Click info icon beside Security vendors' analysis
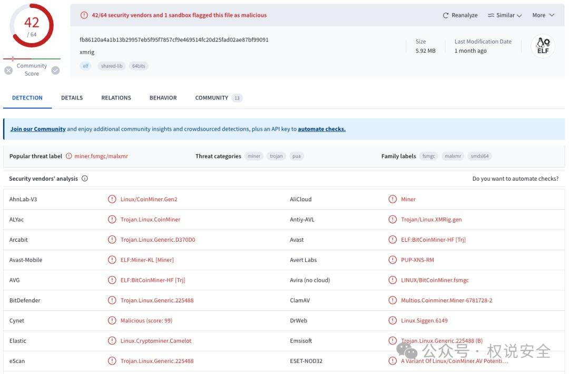 (84, 179)
